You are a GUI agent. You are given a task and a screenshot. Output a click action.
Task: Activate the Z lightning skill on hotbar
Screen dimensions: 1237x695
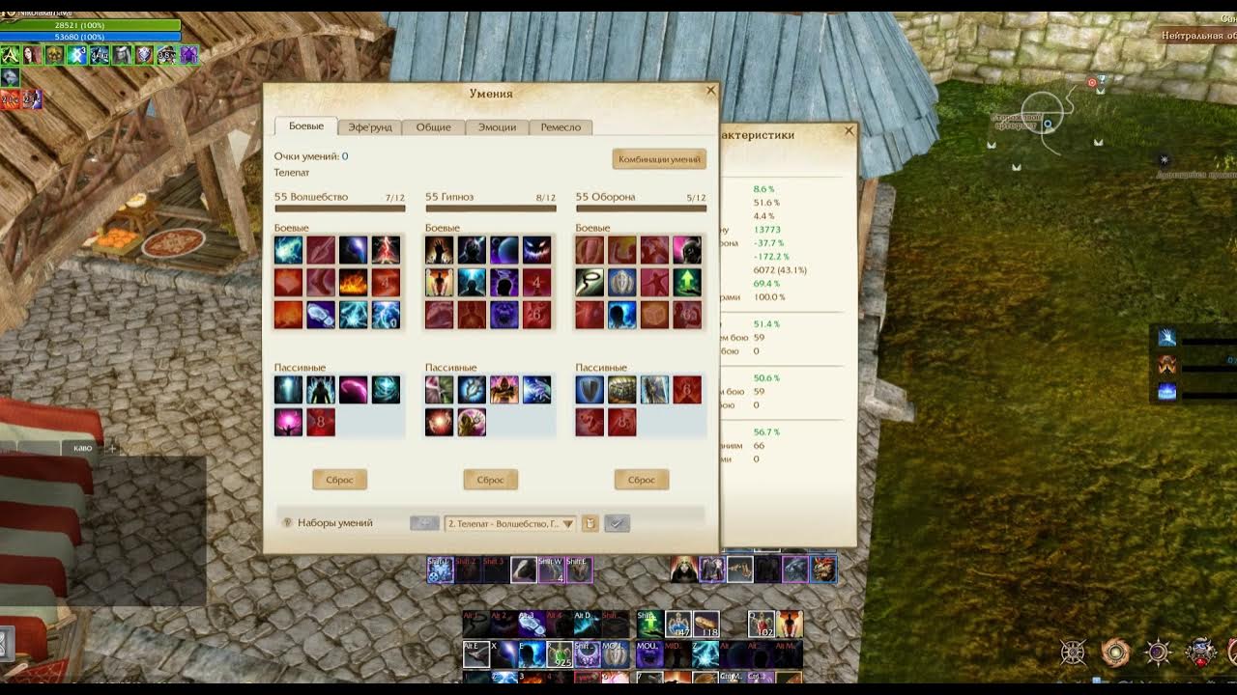pos(706,654)
